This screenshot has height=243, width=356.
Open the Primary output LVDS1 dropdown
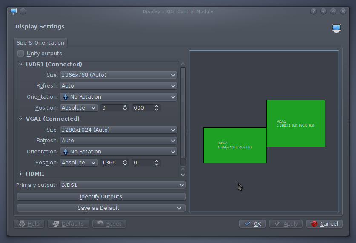[x=122, y=185]
